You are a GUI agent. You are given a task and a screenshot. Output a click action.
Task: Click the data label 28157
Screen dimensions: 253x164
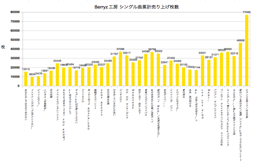[x=209, y=57]
